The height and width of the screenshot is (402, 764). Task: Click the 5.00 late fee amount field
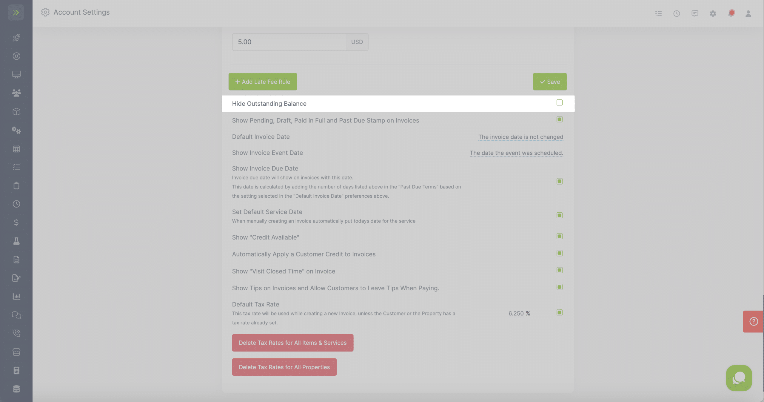click(289, 42)
